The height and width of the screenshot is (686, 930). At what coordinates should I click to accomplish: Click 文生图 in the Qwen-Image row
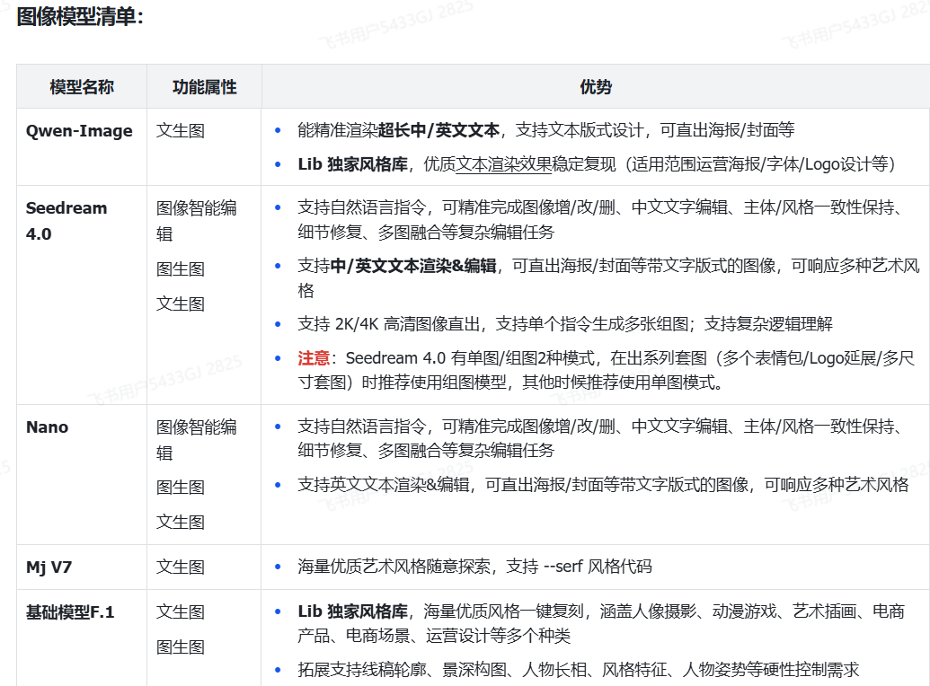tap(181, 131)
